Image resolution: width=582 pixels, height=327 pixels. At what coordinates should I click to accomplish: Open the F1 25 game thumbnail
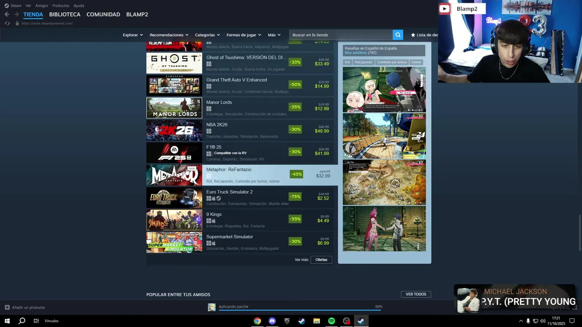(174, 153)
